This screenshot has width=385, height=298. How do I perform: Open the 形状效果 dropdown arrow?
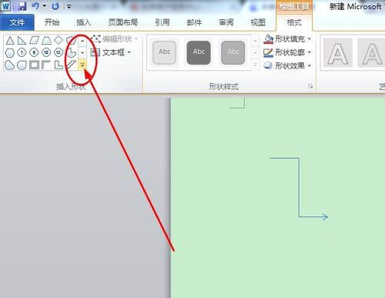coord(310,66)
